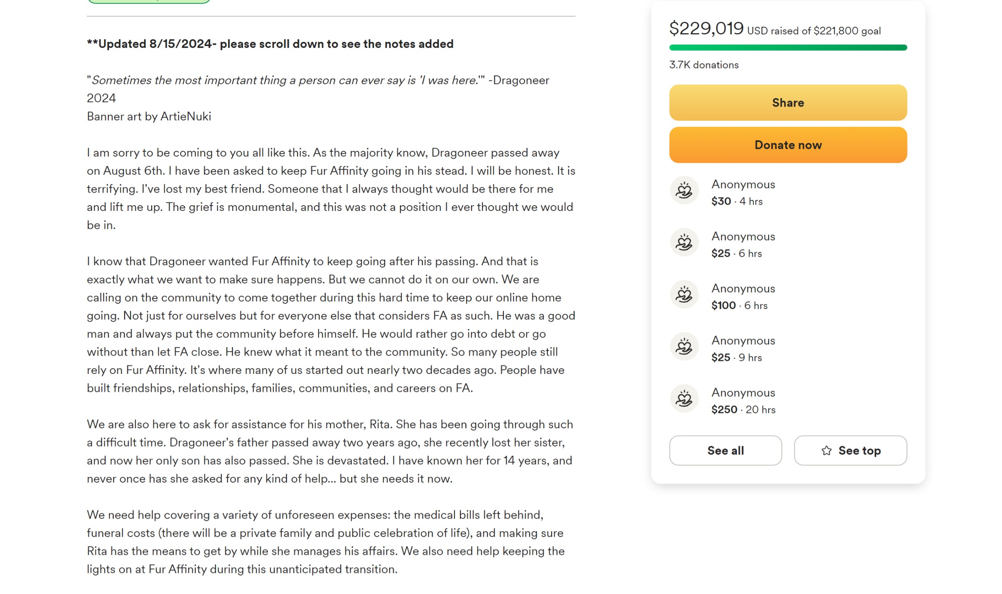The image size is (1002, 594).
Task: Click the $229,019 raised amount
Action: pos(706,28)
